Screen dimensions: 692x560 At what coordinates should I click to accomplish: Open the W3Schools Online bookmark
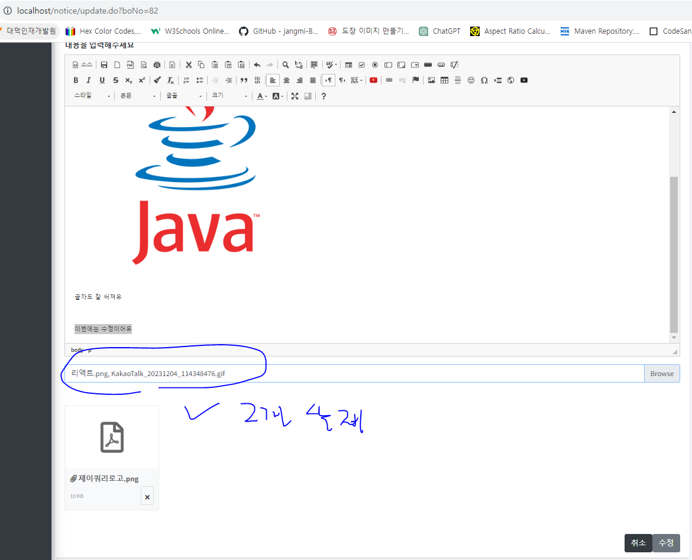coord(190,31)
